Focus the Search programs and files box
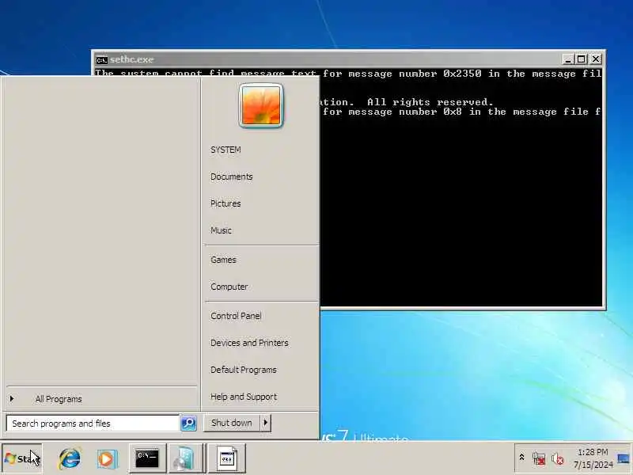Image resolution: width=633 pixels, height=475 pixels. (x=93, y=424)
